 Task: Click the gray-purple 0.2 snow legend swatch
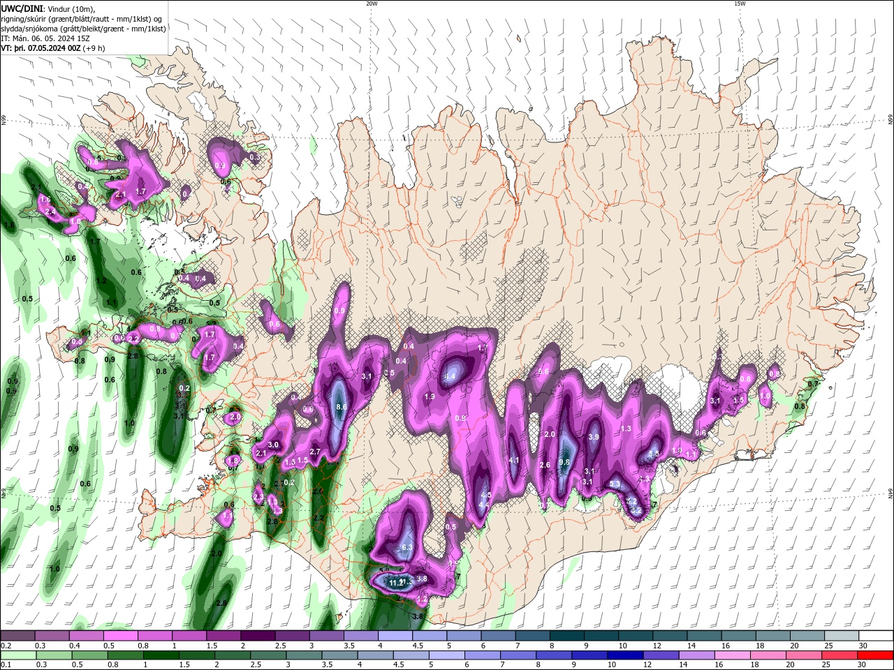coord(17,636)
